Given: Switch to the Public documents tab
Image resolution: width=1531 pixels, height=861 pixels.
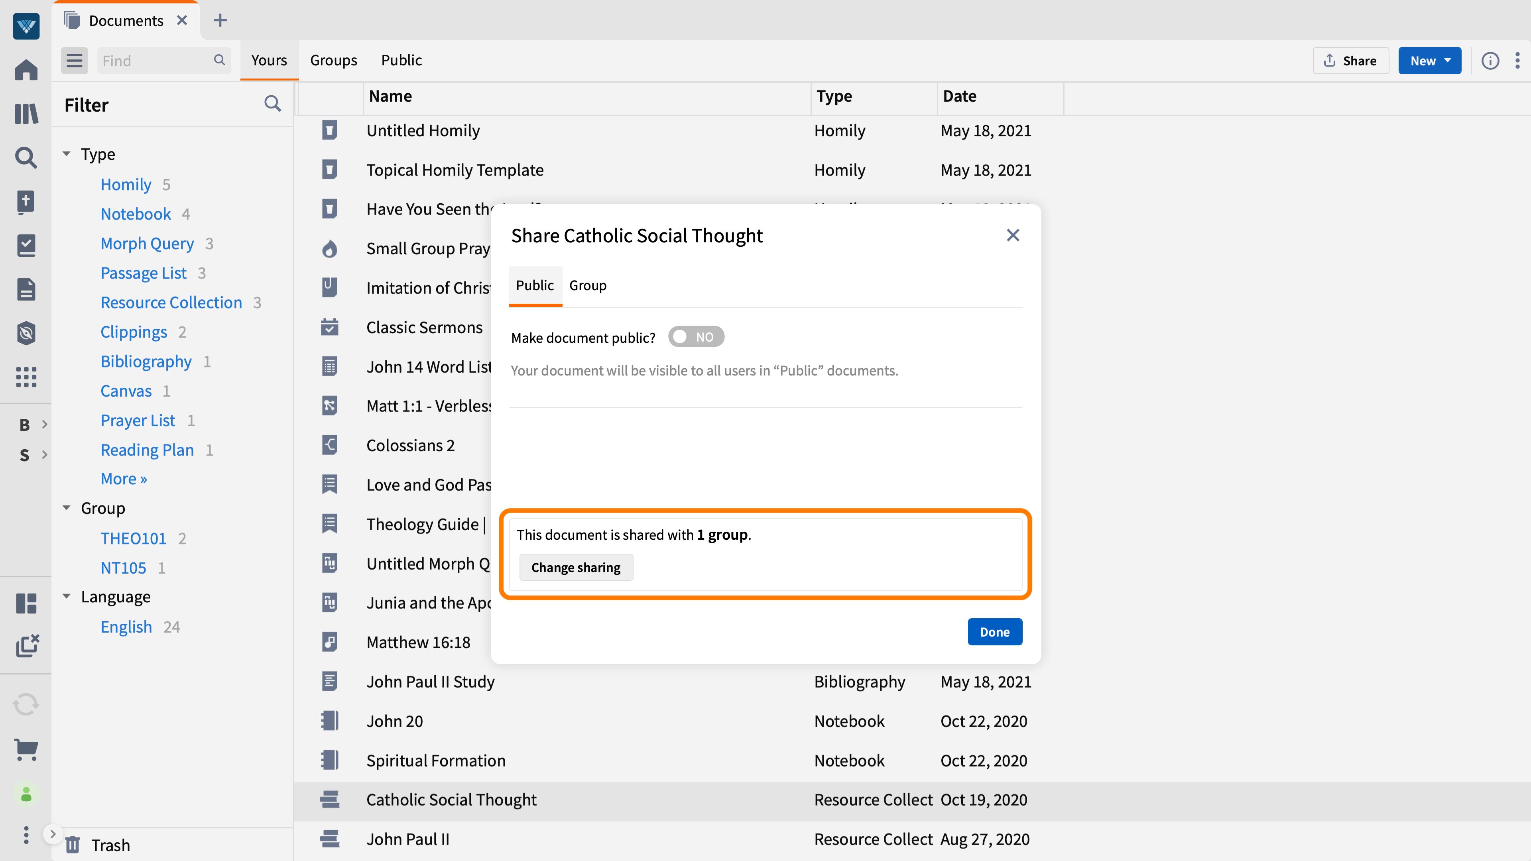Looking at the screenshot, I should (x=401, y=60).
